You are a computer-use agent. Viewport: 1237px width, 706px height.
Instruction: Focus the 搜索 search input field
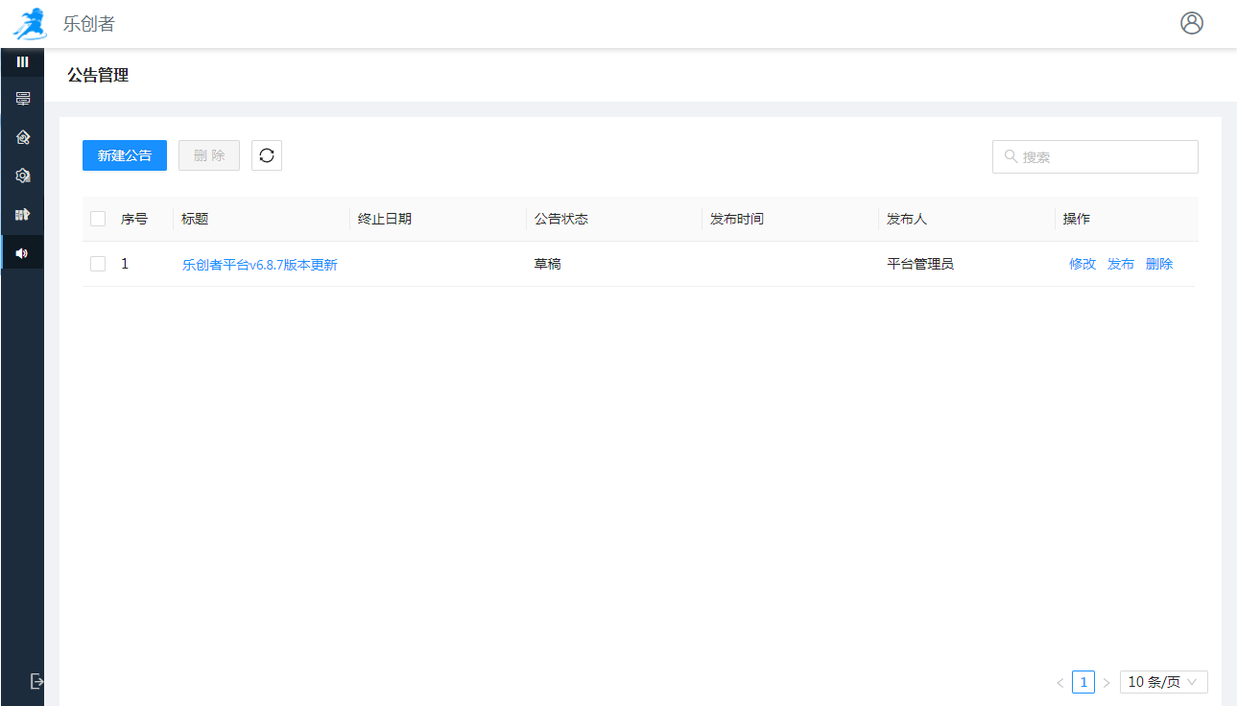(x=1104, y=156)
